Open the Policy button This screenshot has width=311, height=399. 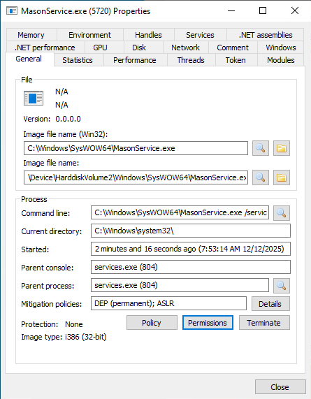coord(152,323)
